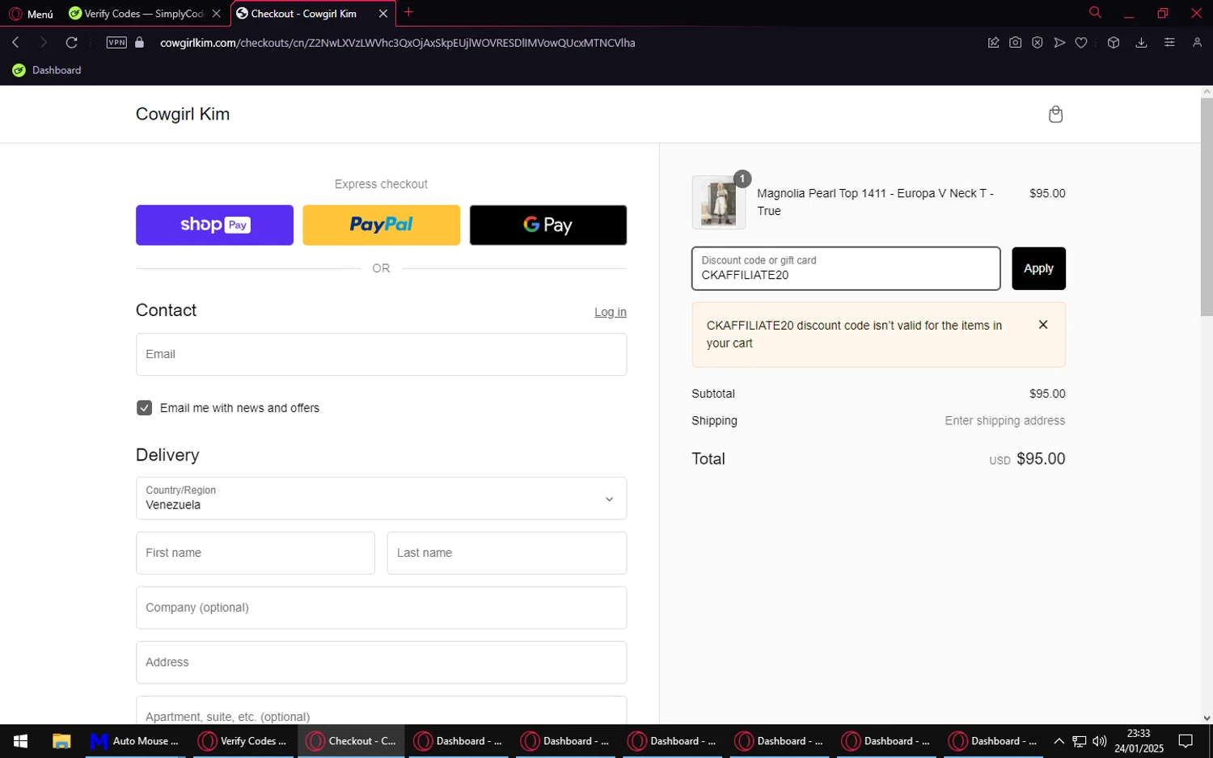Open the profile account icon
The width and height of the screenshot is (1213, 758).
(x=1197, y=43)
